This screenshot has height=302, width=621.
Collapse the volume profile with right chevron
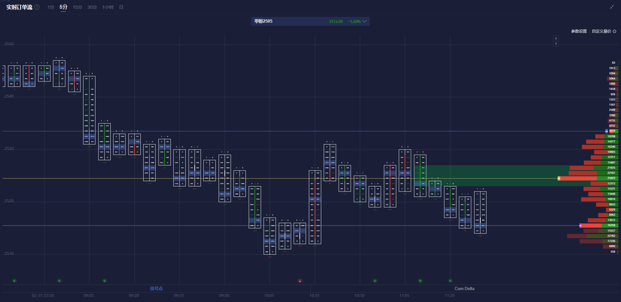tap(556, 38)
